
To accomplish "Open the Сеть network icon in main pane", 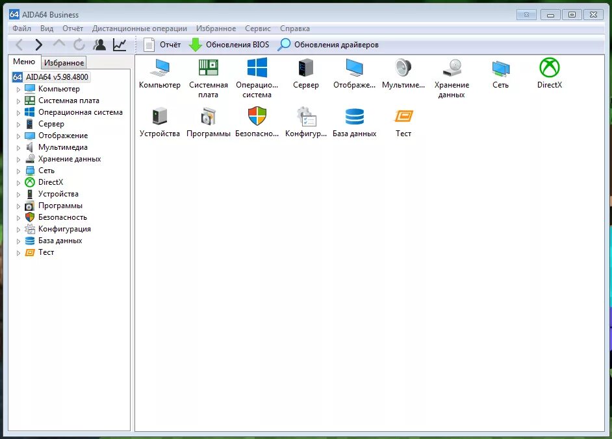I will (501, 68).
